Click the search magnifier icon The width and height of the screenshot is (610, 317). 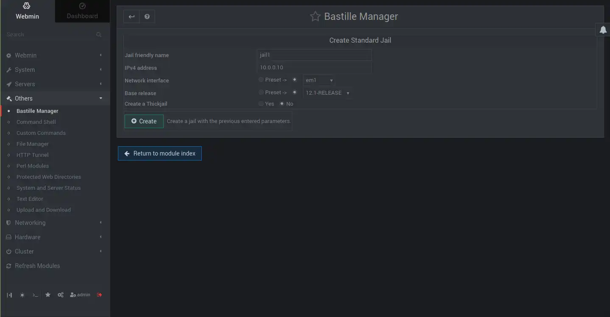99,35
